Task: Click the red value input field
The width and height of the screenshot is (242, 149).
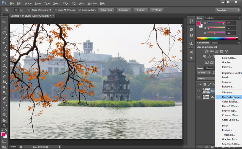Action: pos(231,23)
